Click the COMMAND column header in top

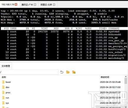click(114, 28)
